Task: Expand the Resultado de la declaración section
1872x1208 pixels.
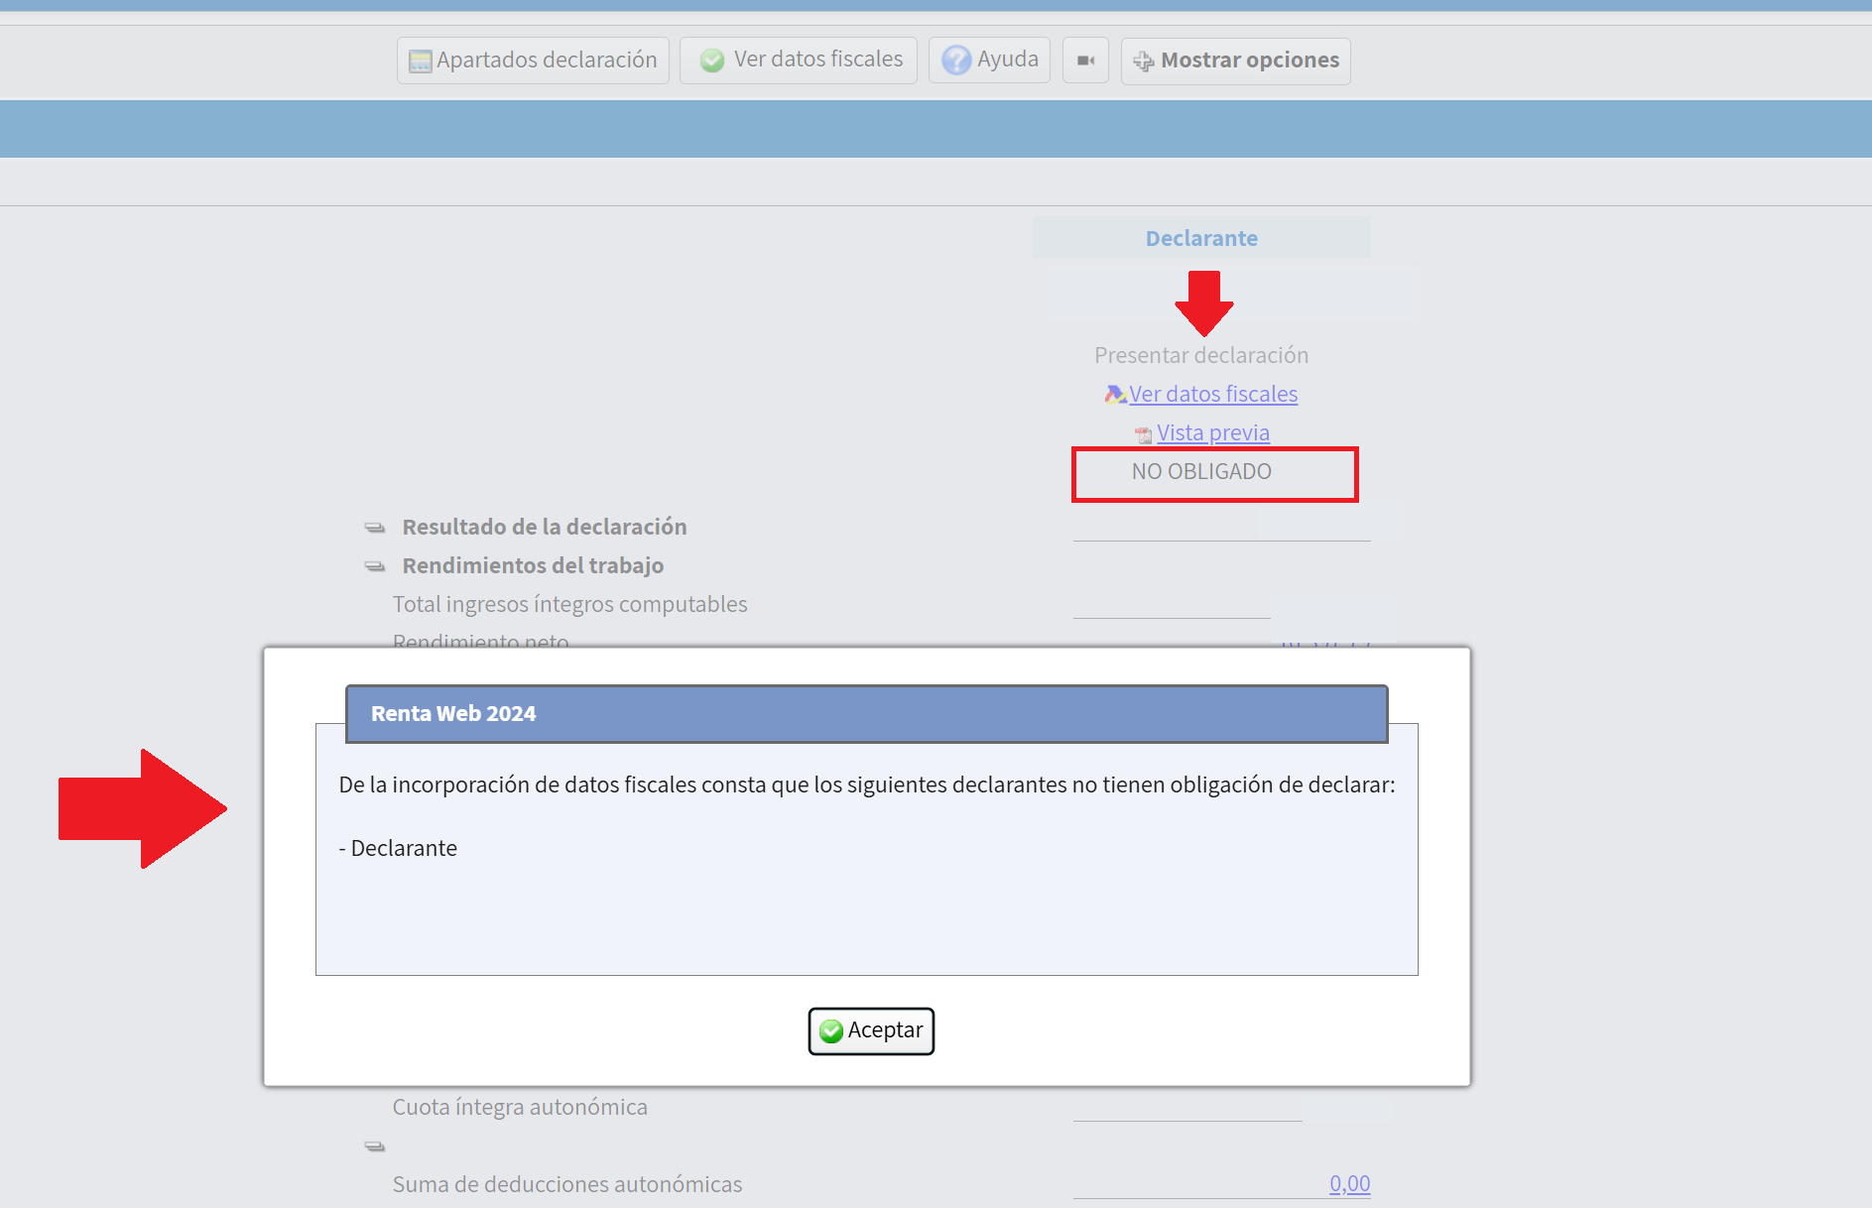Action: click(x=375, y=527)
